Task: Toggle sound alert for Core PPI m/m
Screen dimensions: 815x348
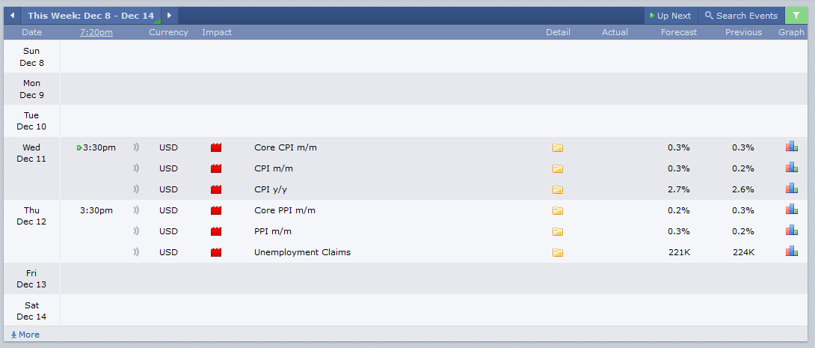Action: [x=136, y=210]
